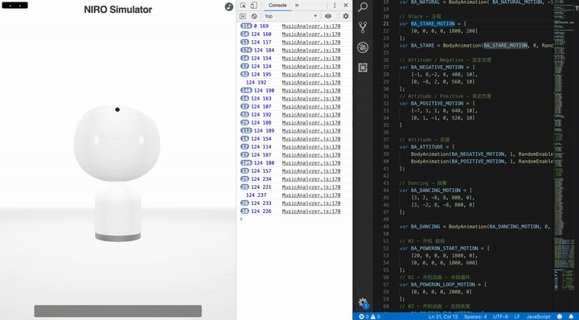The image size is (579, 320).
Task: Click the console prompt input line
Action: click(294, 219)
